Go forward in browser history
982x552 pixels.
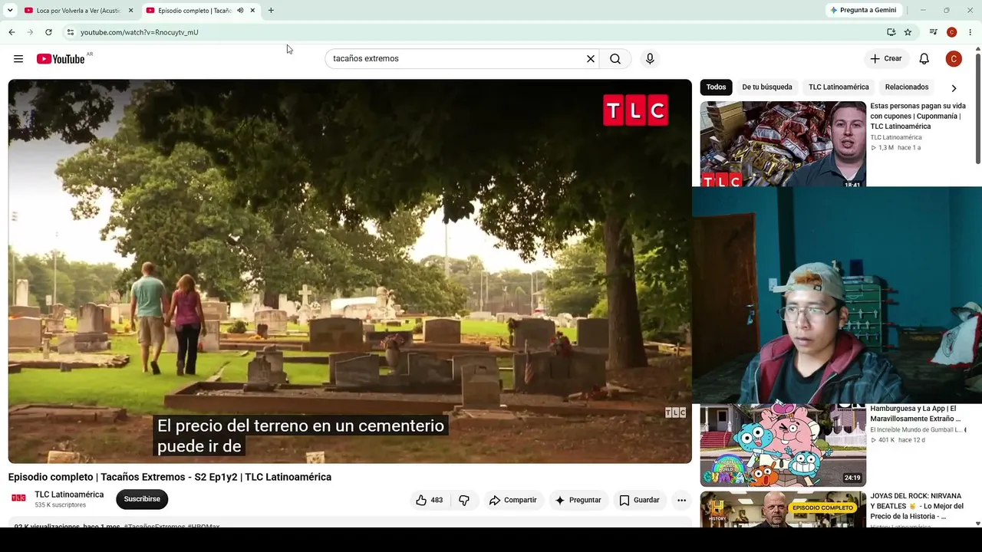click(x=30, y=32)
